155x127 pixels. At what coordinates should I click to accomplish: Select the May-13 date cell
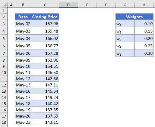[23, 85]
